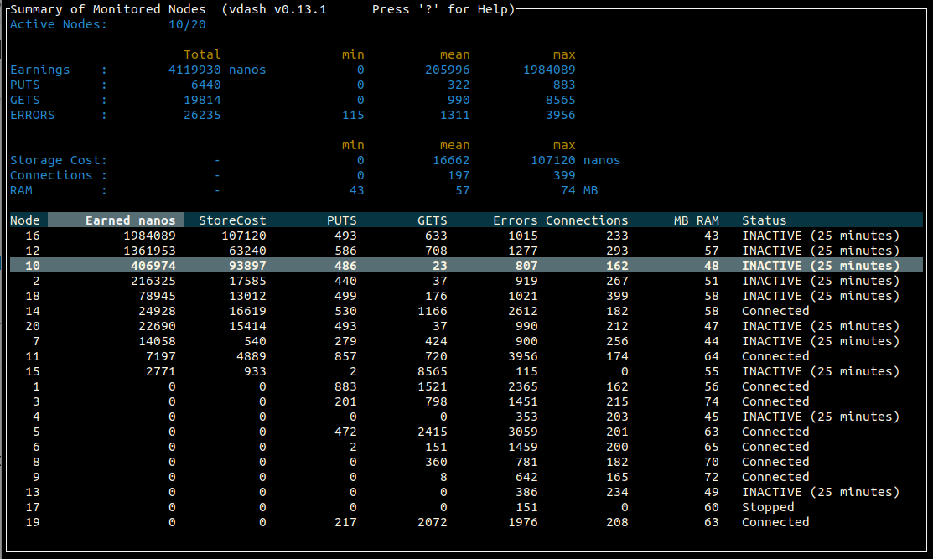This screenshot has height=559, width=933.
Task: Click total GETS value 19814
Action: (x=202, y=100)
